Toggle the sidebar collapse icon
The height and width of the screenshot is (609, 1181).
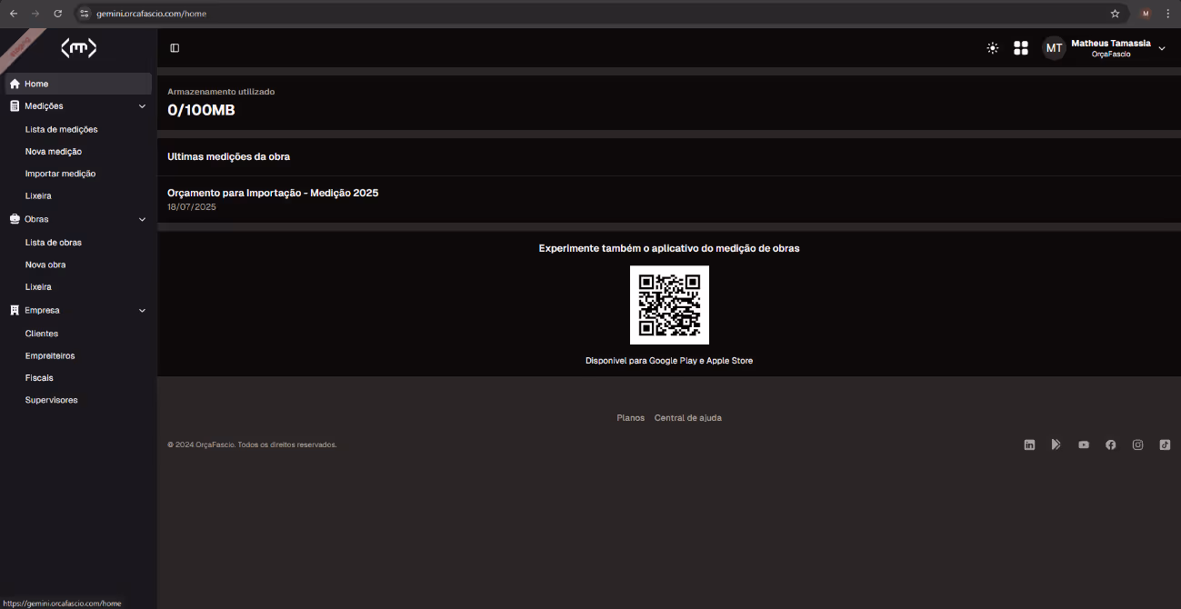click(x=175, y=48)
